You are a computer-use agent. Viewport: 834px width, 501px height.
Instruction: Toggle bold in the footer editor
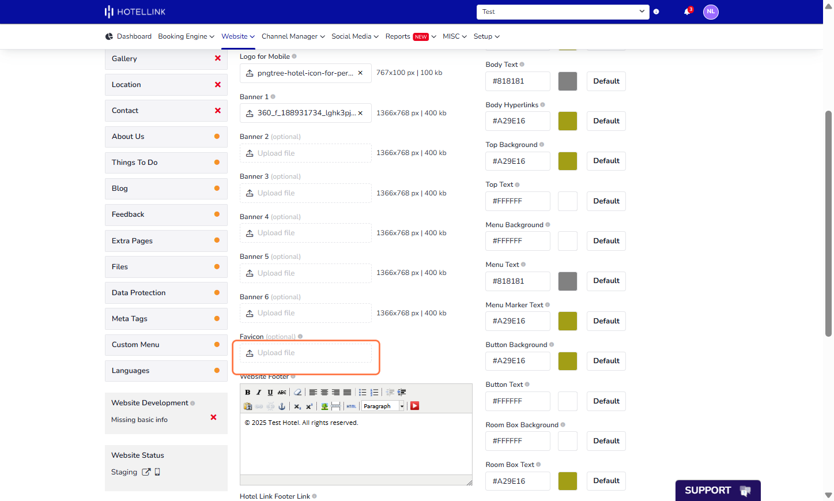(x=248, y=392)
